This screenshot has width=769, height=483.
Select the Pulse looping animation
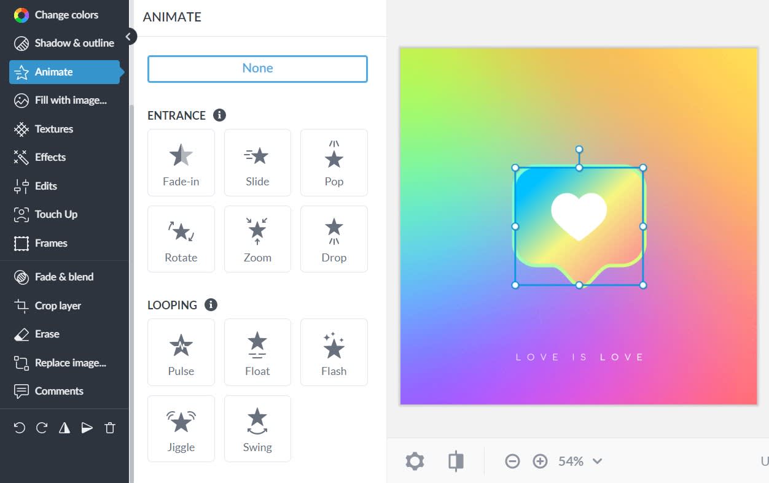[x=181, y=352]
